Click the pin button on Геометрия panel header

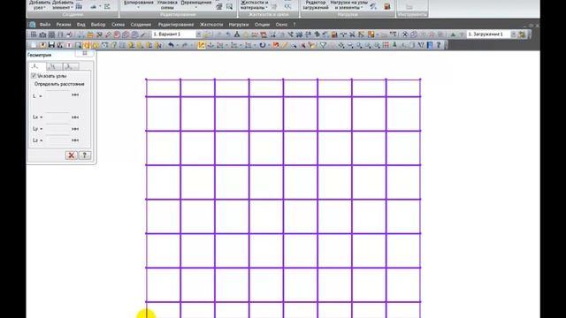85,53
